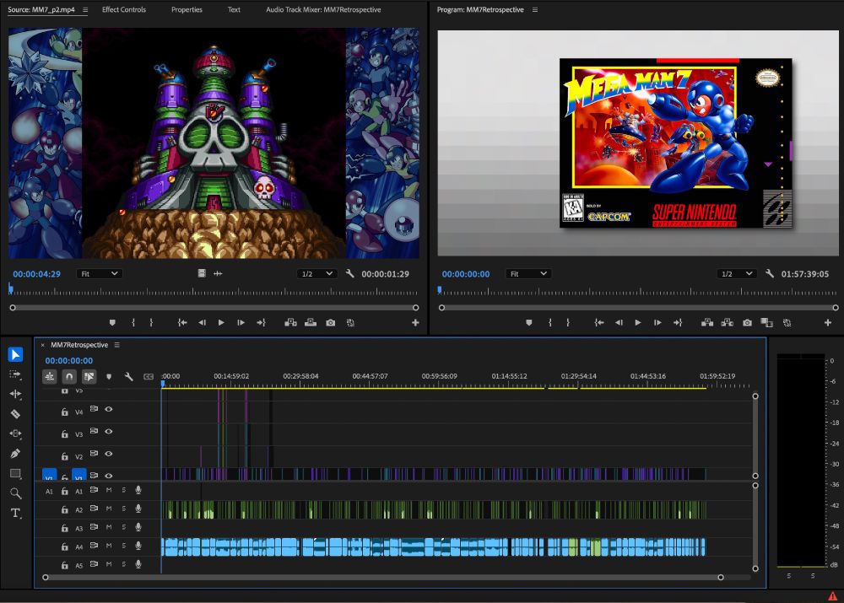The width and height of the screenshot is (844, 603).
Task: Select the Ripple Edit tool
Action: pyautogui.click(x=15, y=394)
